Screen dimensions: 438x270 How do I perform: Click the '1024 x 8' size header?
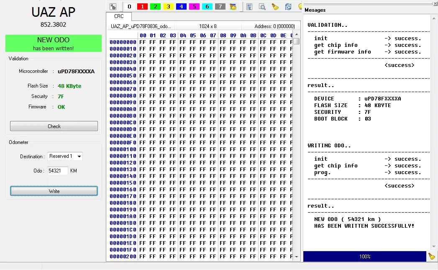coord(207,26)
